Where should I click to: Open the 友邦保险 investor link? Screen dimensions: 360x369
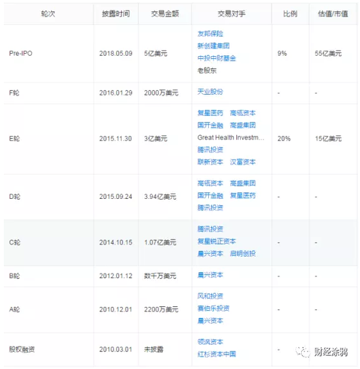pyautogui.click(x=210, y=33)
